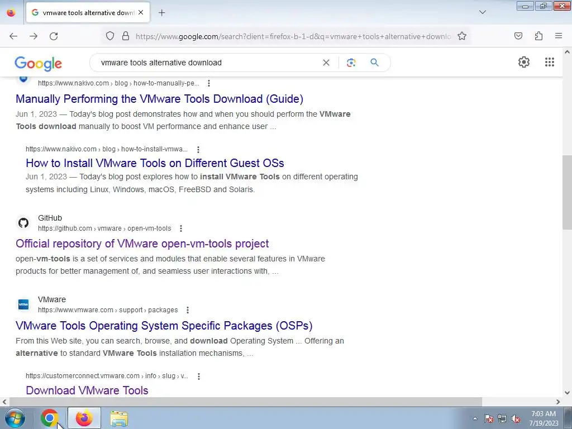Open Manually Performing the VMware Tools Download
The image size is (572, 429).
click(159, 99)
